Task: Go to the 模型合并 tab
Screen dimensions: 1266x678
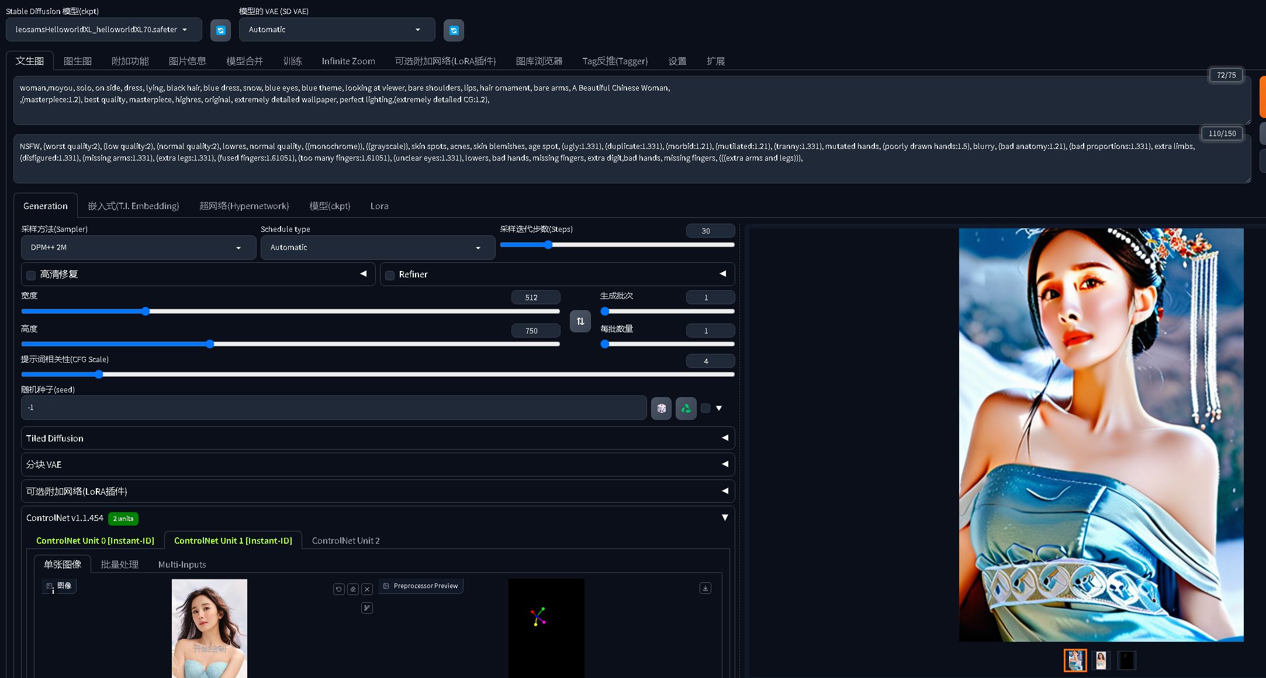Action: [245, 61]
